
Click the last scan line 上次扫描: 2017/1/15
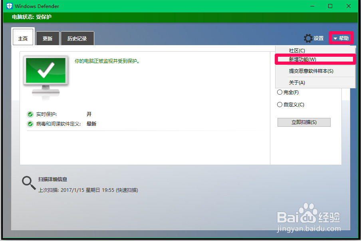pos(88,190)
